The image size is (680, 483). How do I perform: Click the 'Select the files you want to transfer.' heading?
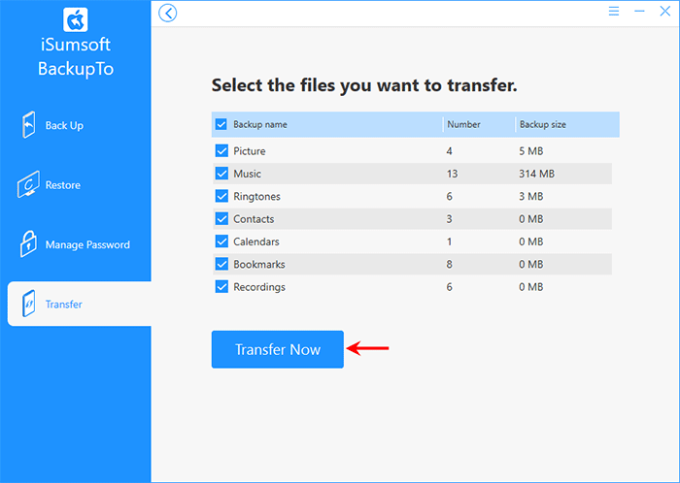coord(364,85)
